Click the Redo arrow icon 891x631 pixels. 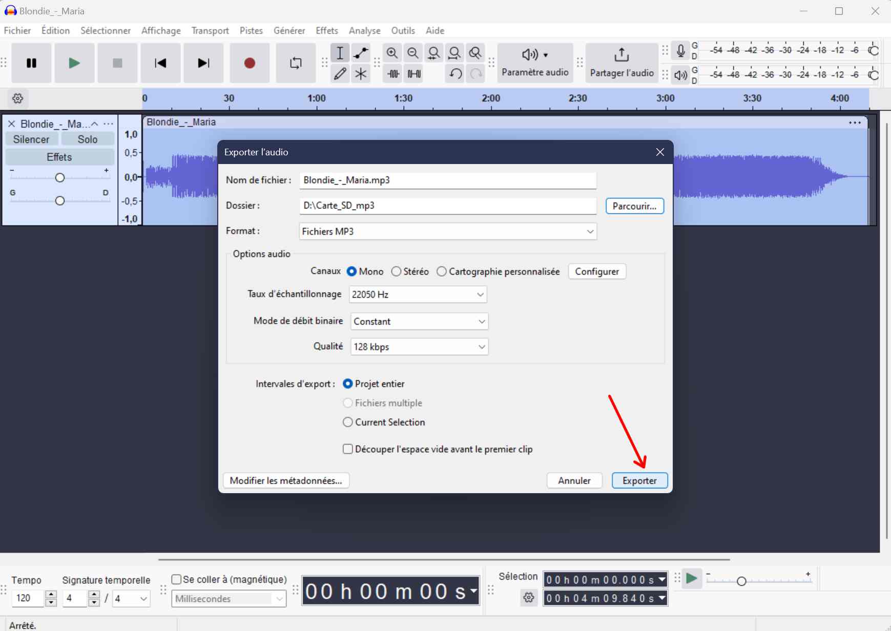click(x=476, y=74)
